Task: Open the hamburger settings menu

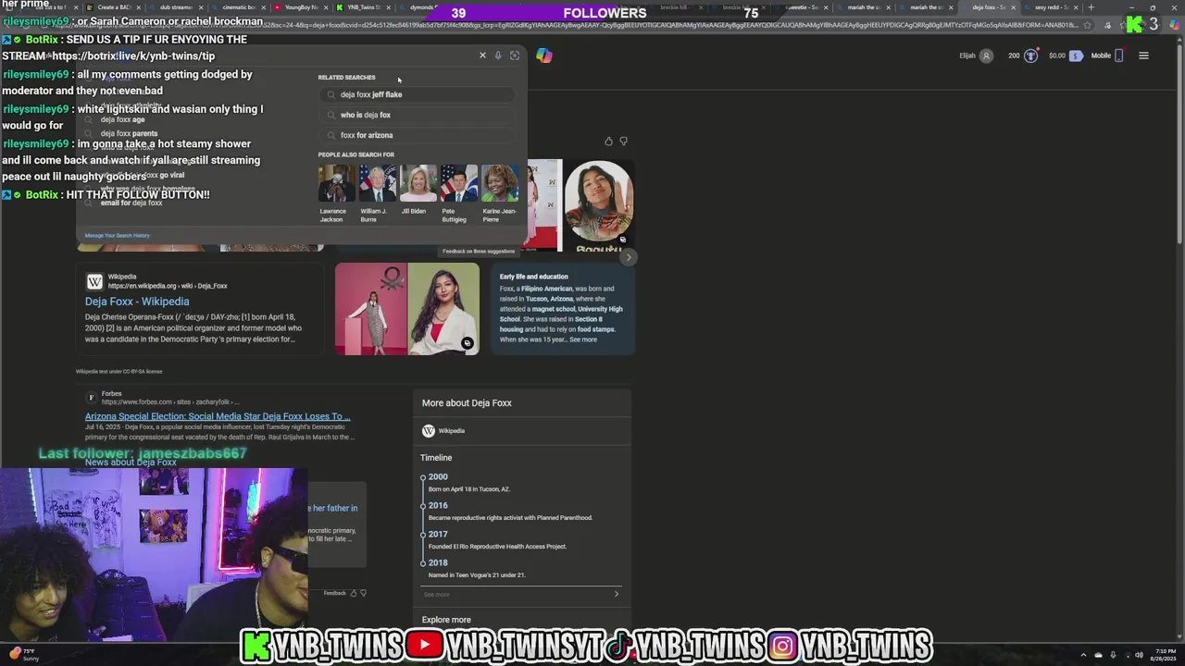Action: coord(1143,55)
